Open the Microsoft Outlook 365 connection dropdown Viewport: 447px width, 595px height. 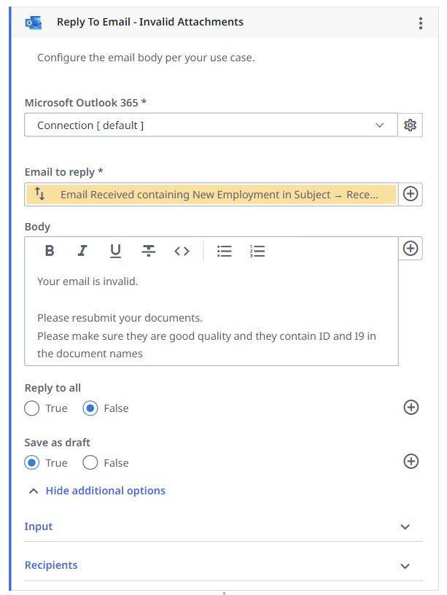pyautogui.click(x=211, y=125)
